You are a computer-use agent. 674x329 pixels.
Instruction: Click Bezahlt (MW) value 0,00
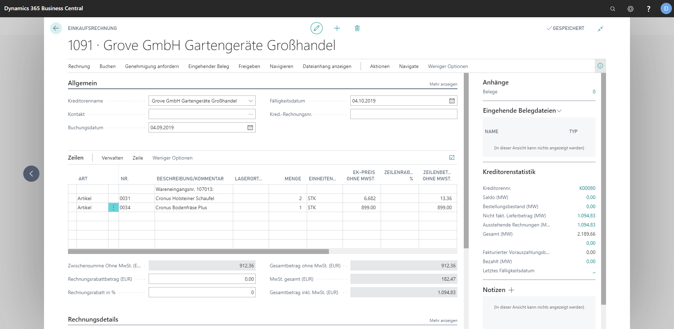(591, 261)
